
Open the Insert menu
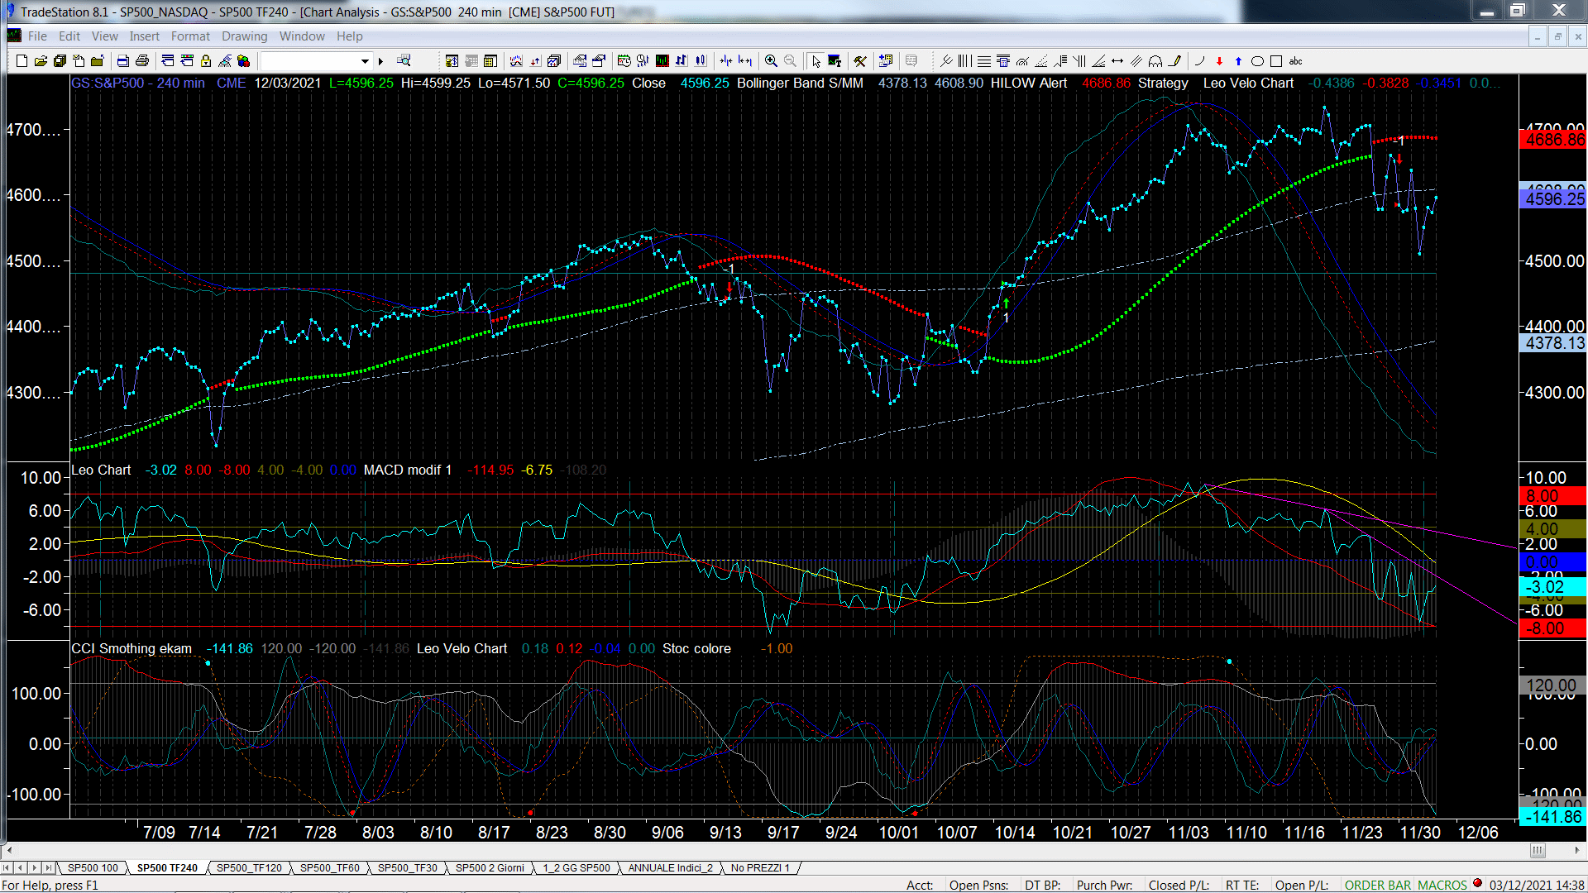tap(144, 36)
